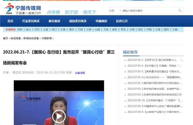Go to 首页 in the breadcrumb
This screenshot has width=193, height=125.
[5, 38]
